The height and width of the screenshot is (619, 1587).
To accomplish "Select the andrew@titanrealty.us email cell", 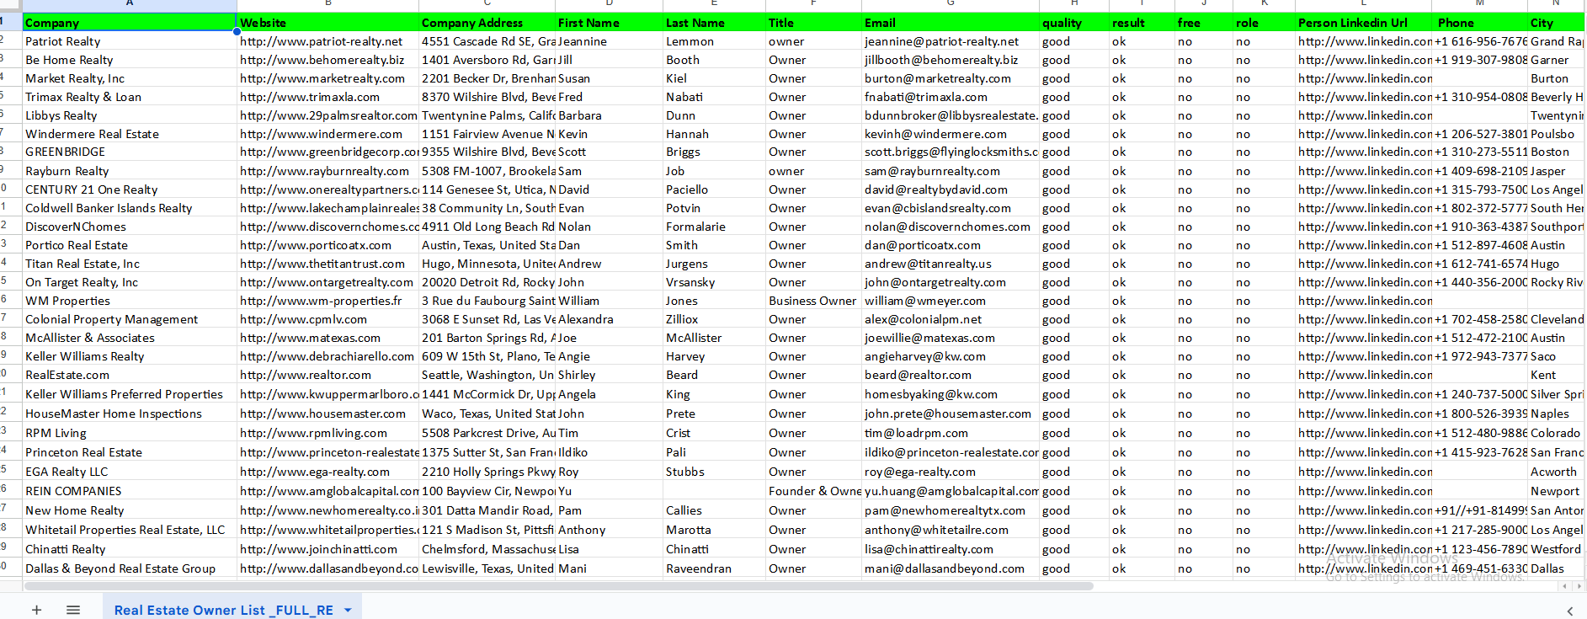I will tap(951, 264).
